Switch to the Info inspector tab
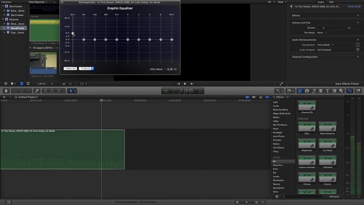This screenshot has height=205, width=364. pos(331,2)
